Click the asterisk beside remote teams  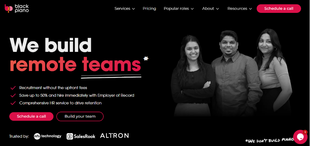(146, 58)
